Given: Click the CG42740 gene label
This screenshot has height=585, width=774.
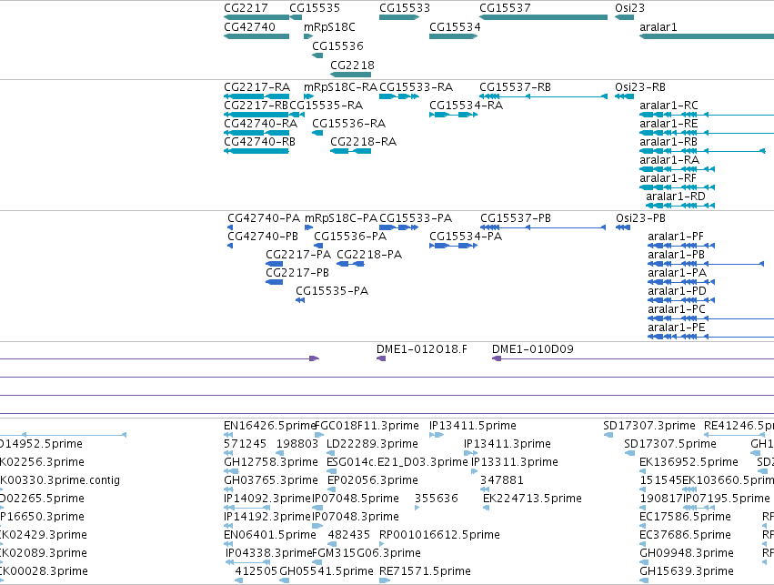Looking at the screenshot, I should click(249, 27).
